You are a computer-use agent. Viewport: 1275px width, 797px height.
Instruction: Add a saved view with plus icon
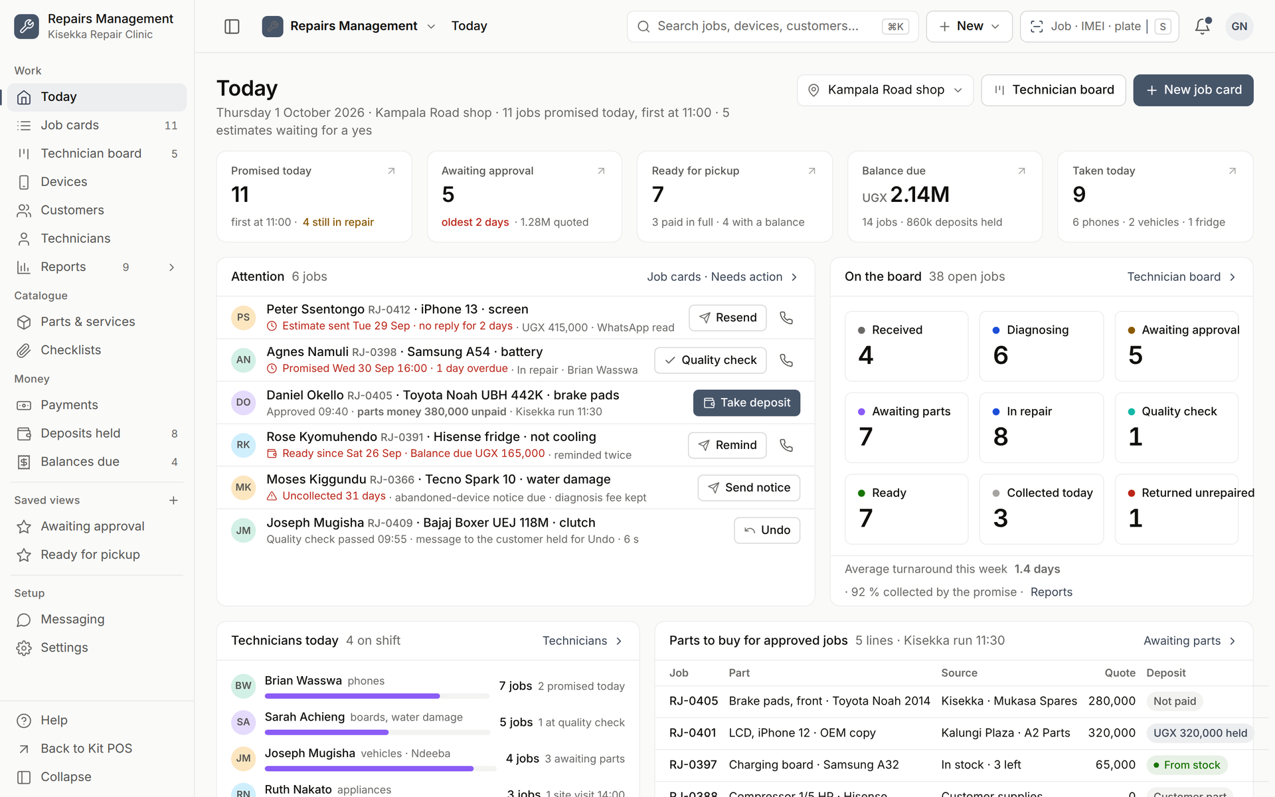173,500
